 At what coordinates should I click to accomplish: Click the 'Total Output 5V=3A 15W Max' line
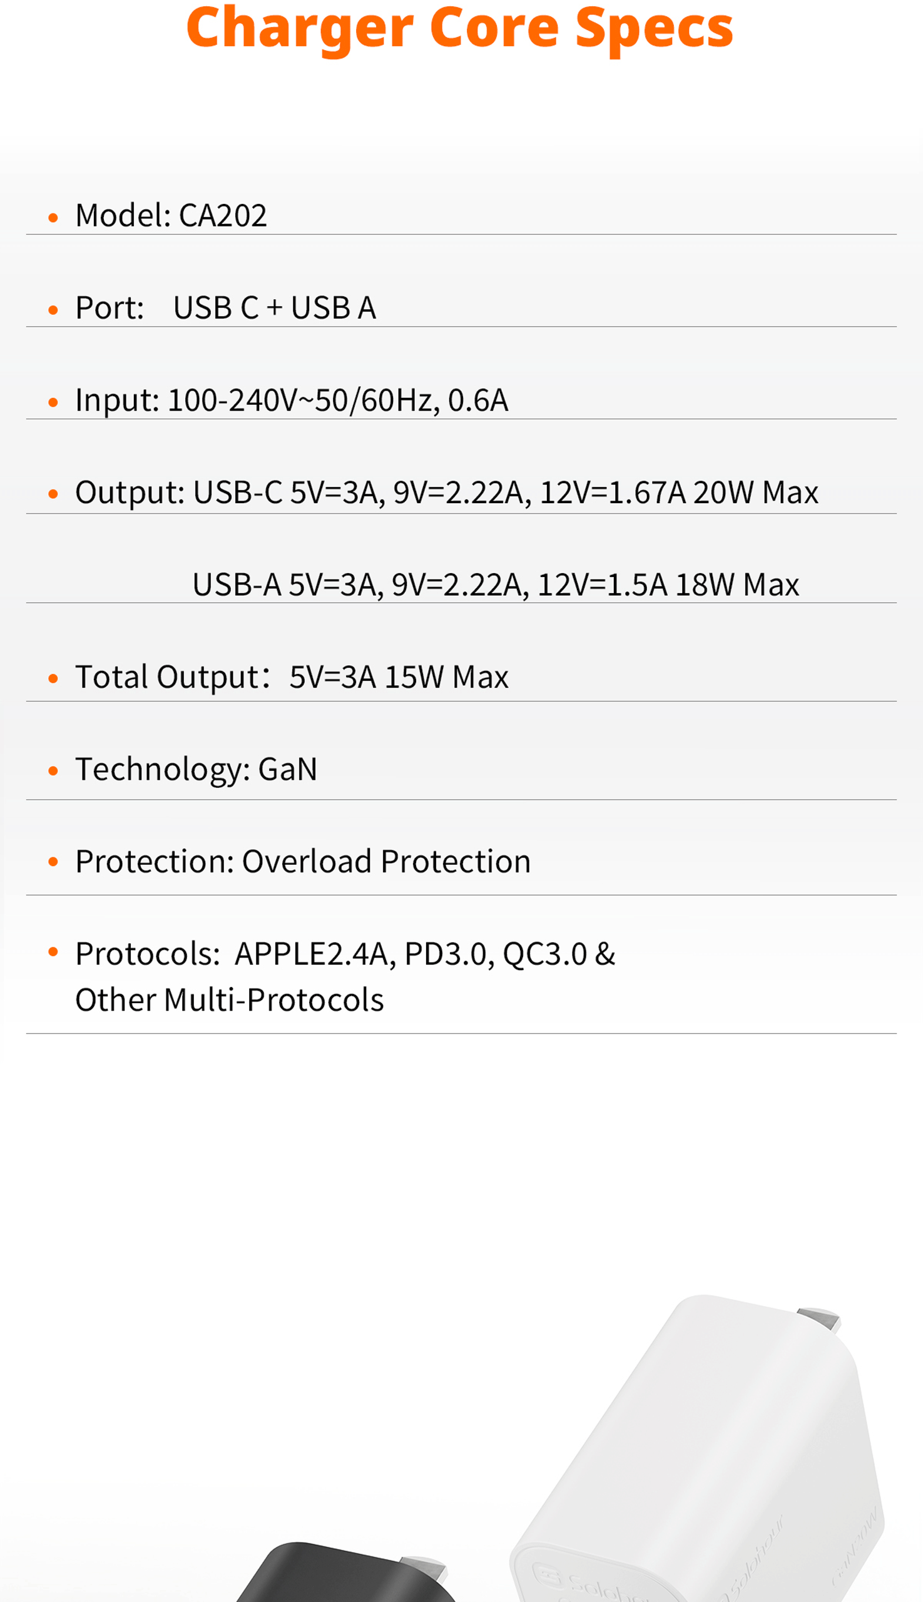(x=292, y=677)
